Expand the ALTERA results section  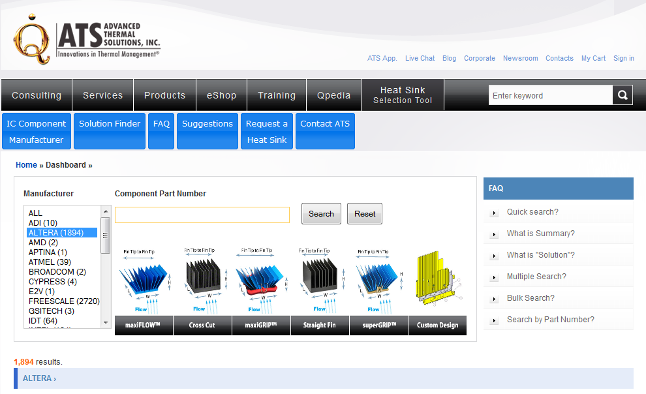[x=38, y=378]
